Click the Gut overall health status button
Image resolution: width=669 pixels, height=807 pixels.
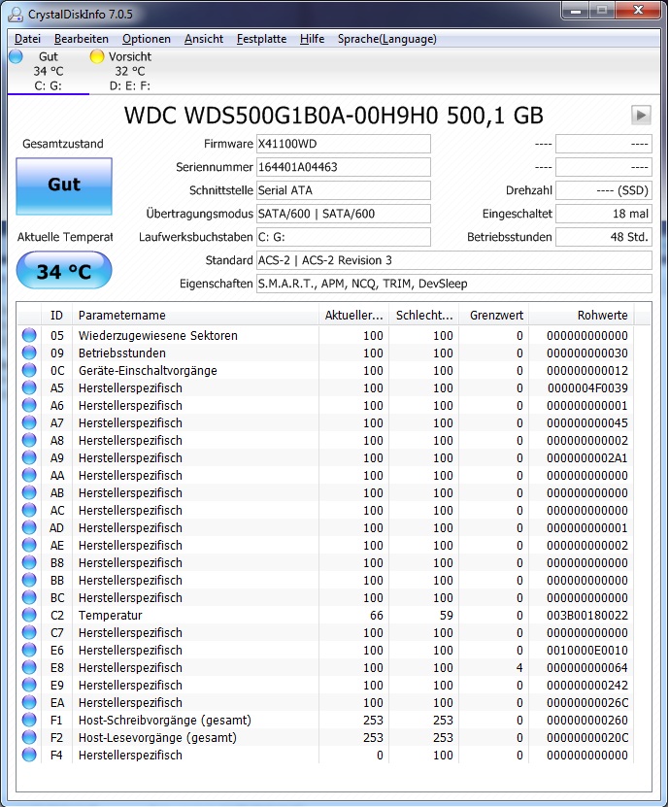pyautogui.click(x=64, y=185)
